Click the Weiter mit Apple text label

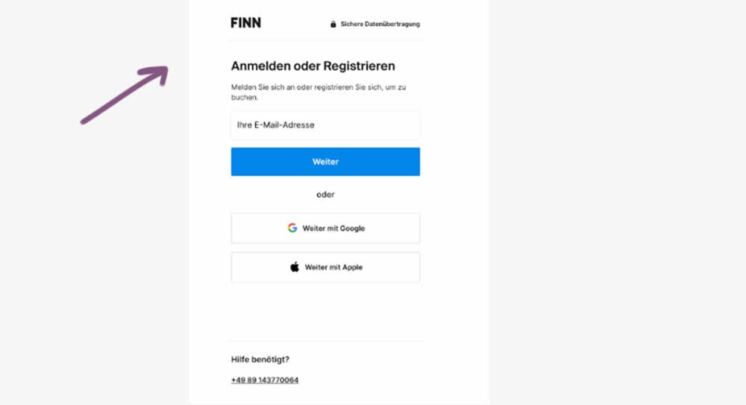(333, 267)
